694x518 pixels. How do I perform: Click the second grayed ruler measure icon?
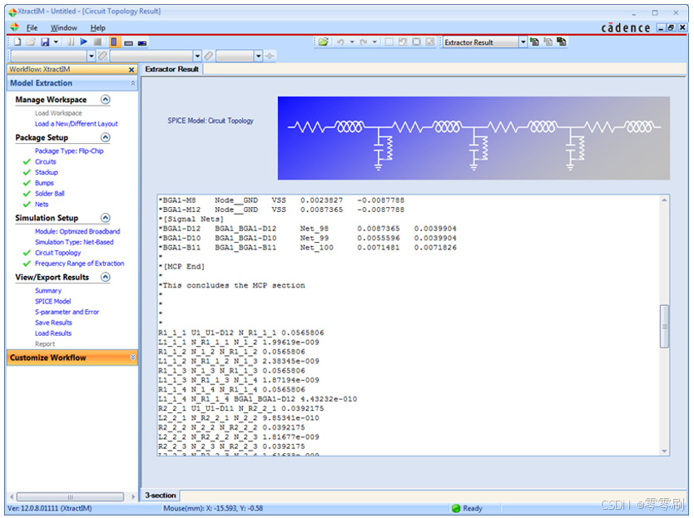coord(209,57)
